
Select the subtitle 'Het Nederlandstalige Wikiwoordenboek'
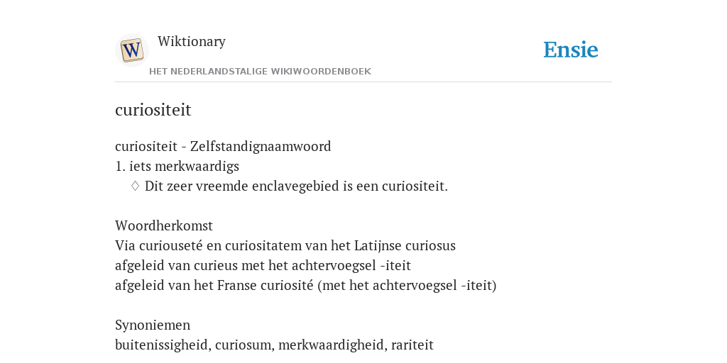260,72
